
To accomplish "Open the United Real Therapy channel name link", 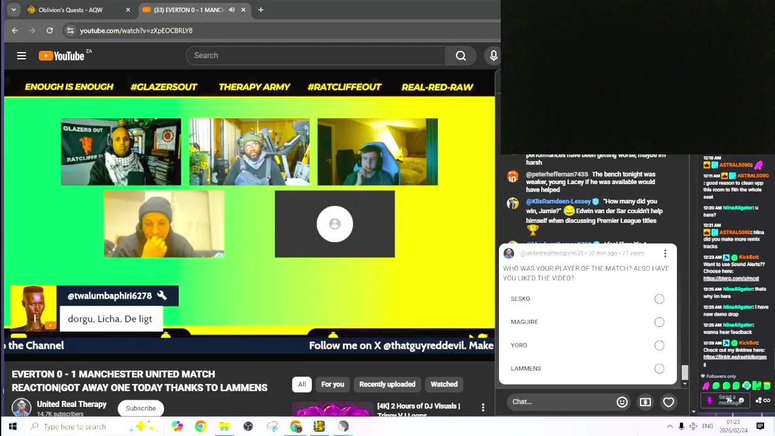I will pyautogui.click(x=71, y=404).
